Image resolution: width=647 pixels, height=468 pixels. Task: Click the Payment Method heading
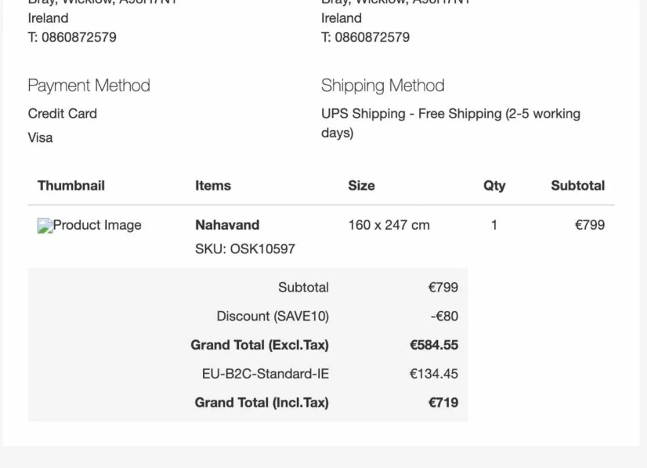(89, 86)
